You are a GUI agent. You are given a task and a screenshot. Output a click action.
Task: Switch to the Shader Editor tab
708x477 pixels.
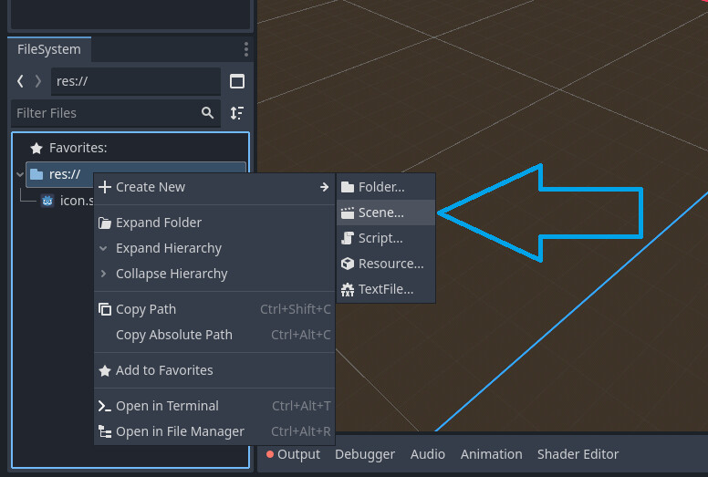[x=578, y=454]
